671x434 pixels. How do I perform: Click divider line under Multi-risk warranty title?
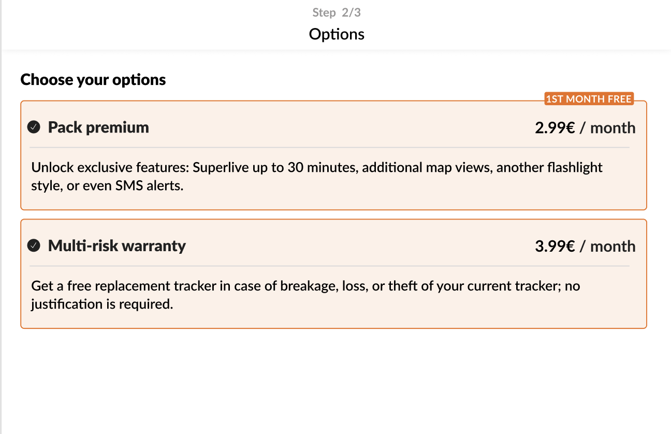point(329,266)
